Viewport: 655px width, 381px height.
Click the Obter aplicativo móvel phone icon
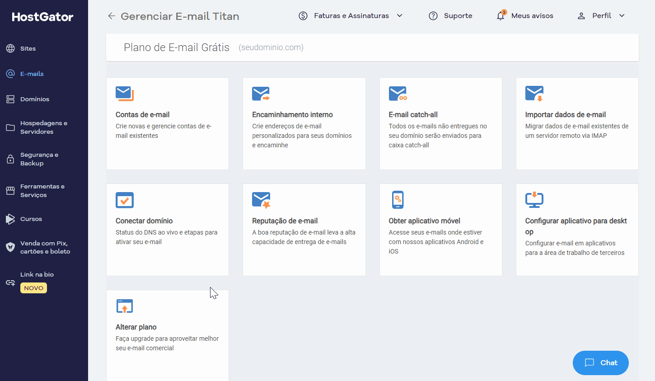pos(398,200)
